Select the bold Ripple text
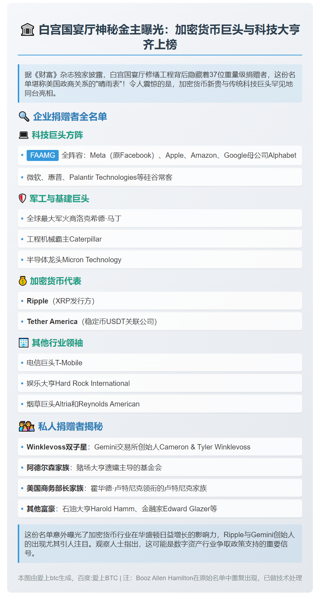 [37, 301]
